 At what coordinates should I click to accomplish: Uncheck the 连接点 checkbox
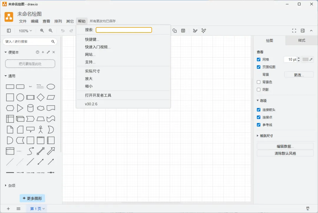259,117
